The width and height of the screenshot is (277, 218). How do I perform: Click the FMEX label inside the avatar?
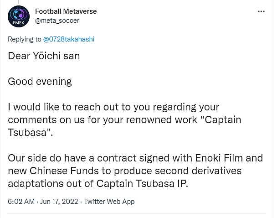tap(19, 22)
